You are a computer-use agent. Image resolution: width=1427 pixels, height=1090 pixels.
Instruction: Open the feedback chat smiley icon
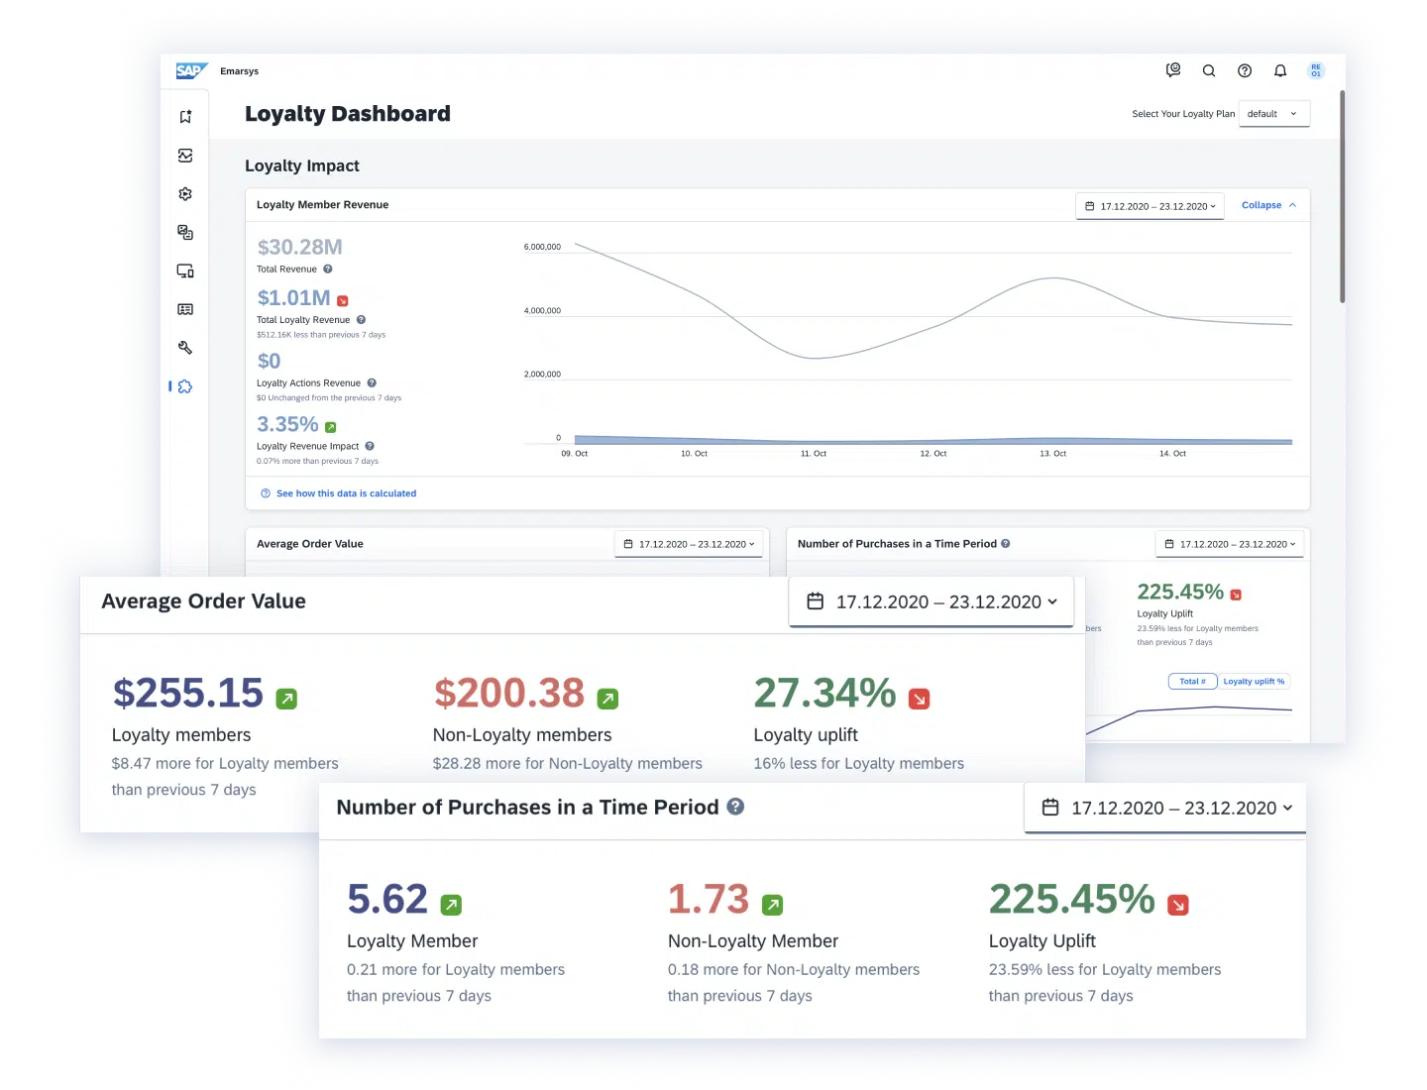tap(1173, 70)
